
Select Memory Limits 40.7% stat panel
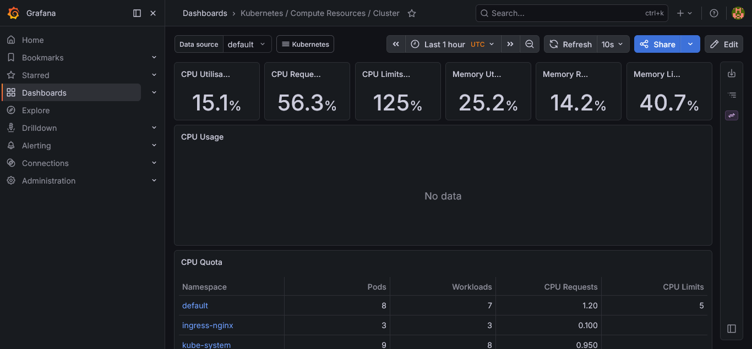(x=669, y=91)
